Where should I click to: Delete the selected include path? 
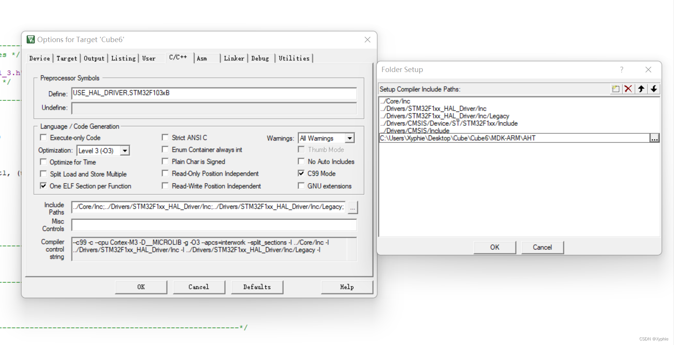[628, 89]
